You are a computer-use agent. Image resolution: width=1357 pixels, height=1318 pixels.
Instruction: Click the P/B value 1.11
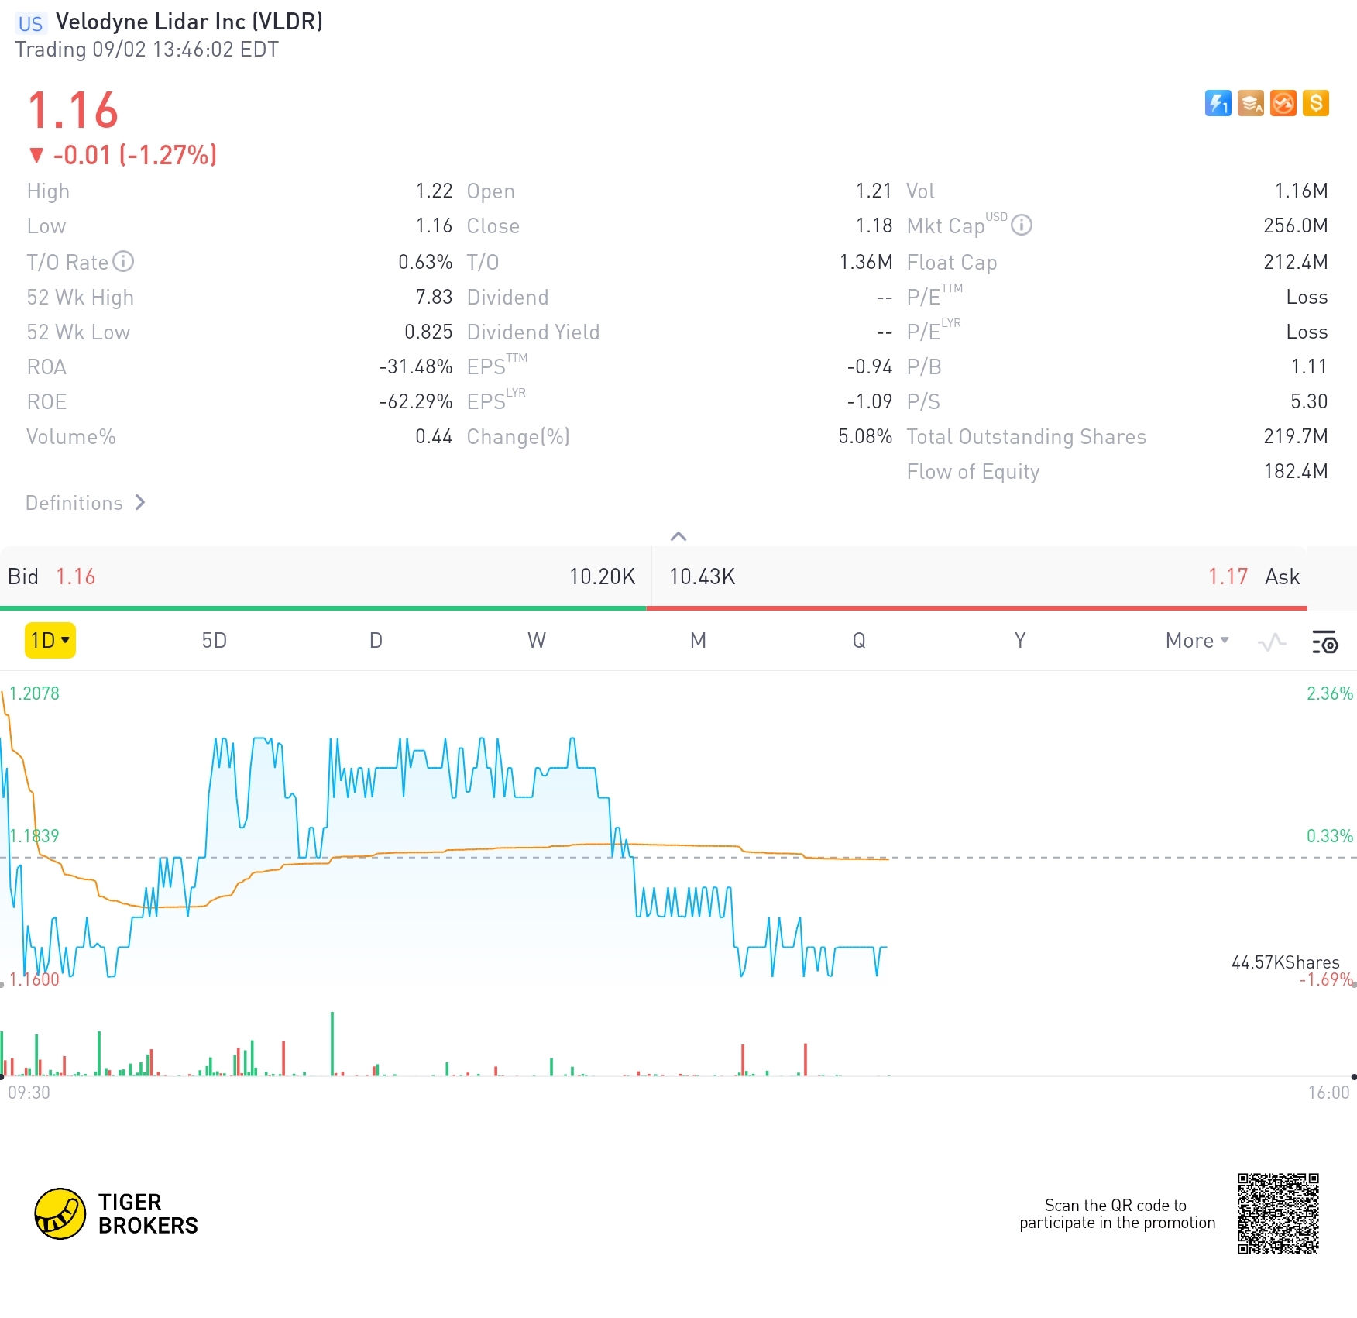point(1309,366)
